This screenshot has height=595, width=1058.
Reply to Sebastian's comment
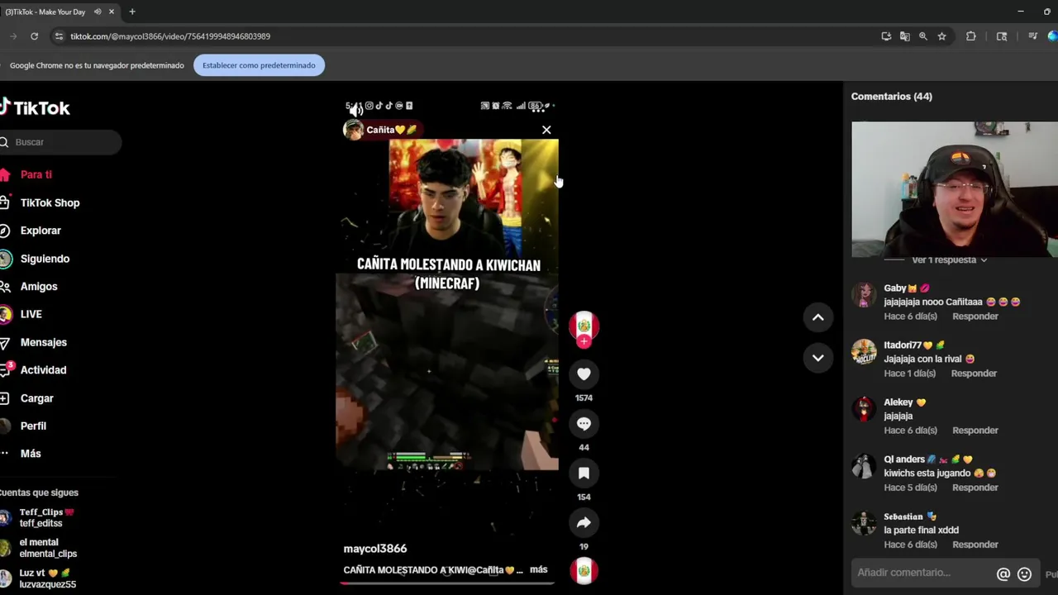pyautogui.click(x=975, y=545)
